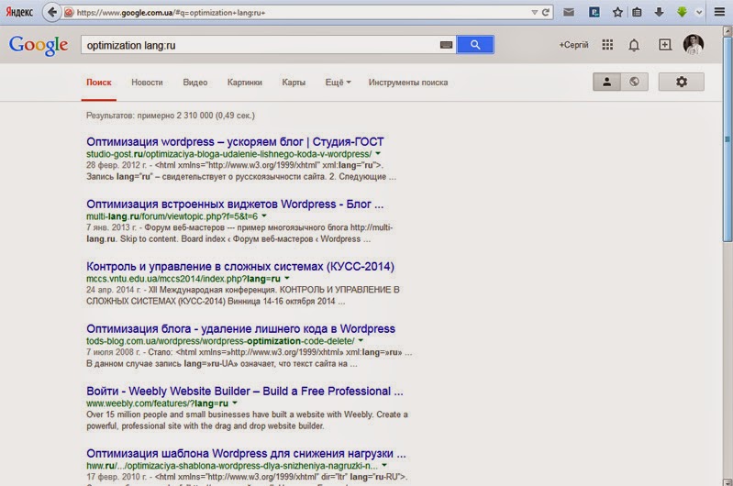Click the scrollbar down arrow
The image size is (733, 486).
pyautogui.click(x=727, y=481)
